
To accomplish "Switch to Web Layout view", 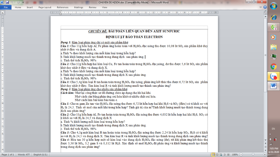I will (x=221, y=155).
